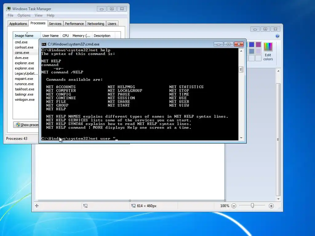Image resolution: width=315 pixels, height=236 pixels.
Task: Click Paint vertical scrollbar down arrow
Action: [x=278, y=199]
